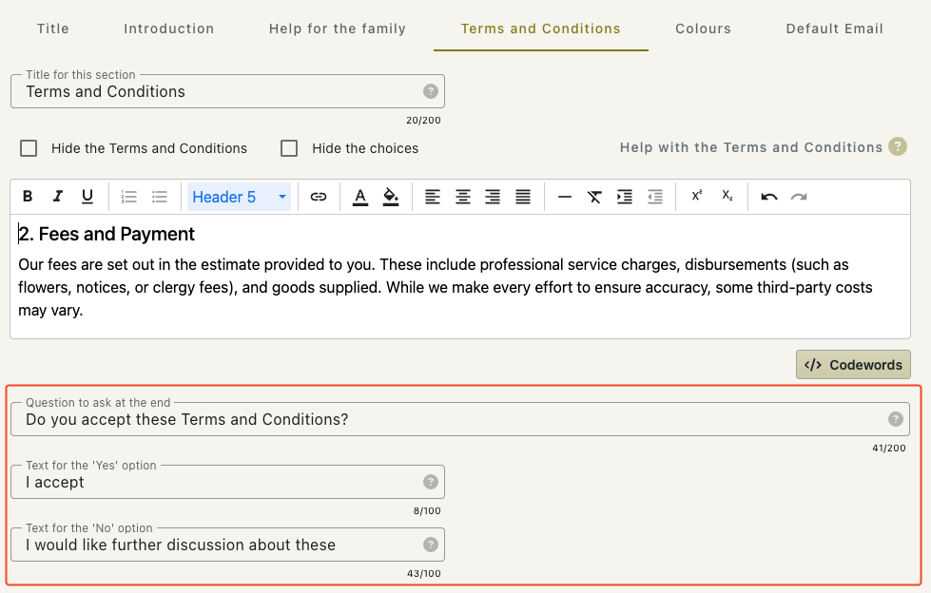Place cursor in the 'Our fees are set out' paragraph
This screenshot has width=931, height=593.
pos(445,287)
